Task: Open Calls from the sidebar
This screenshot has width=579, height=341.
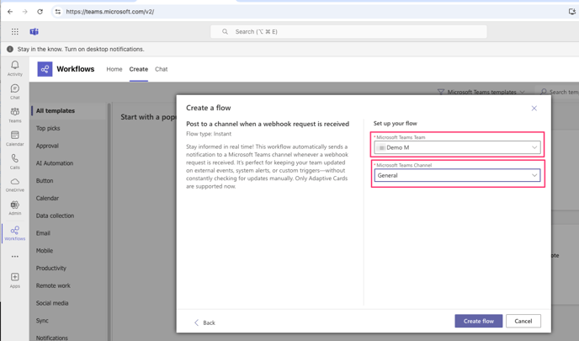Action: 15,159
